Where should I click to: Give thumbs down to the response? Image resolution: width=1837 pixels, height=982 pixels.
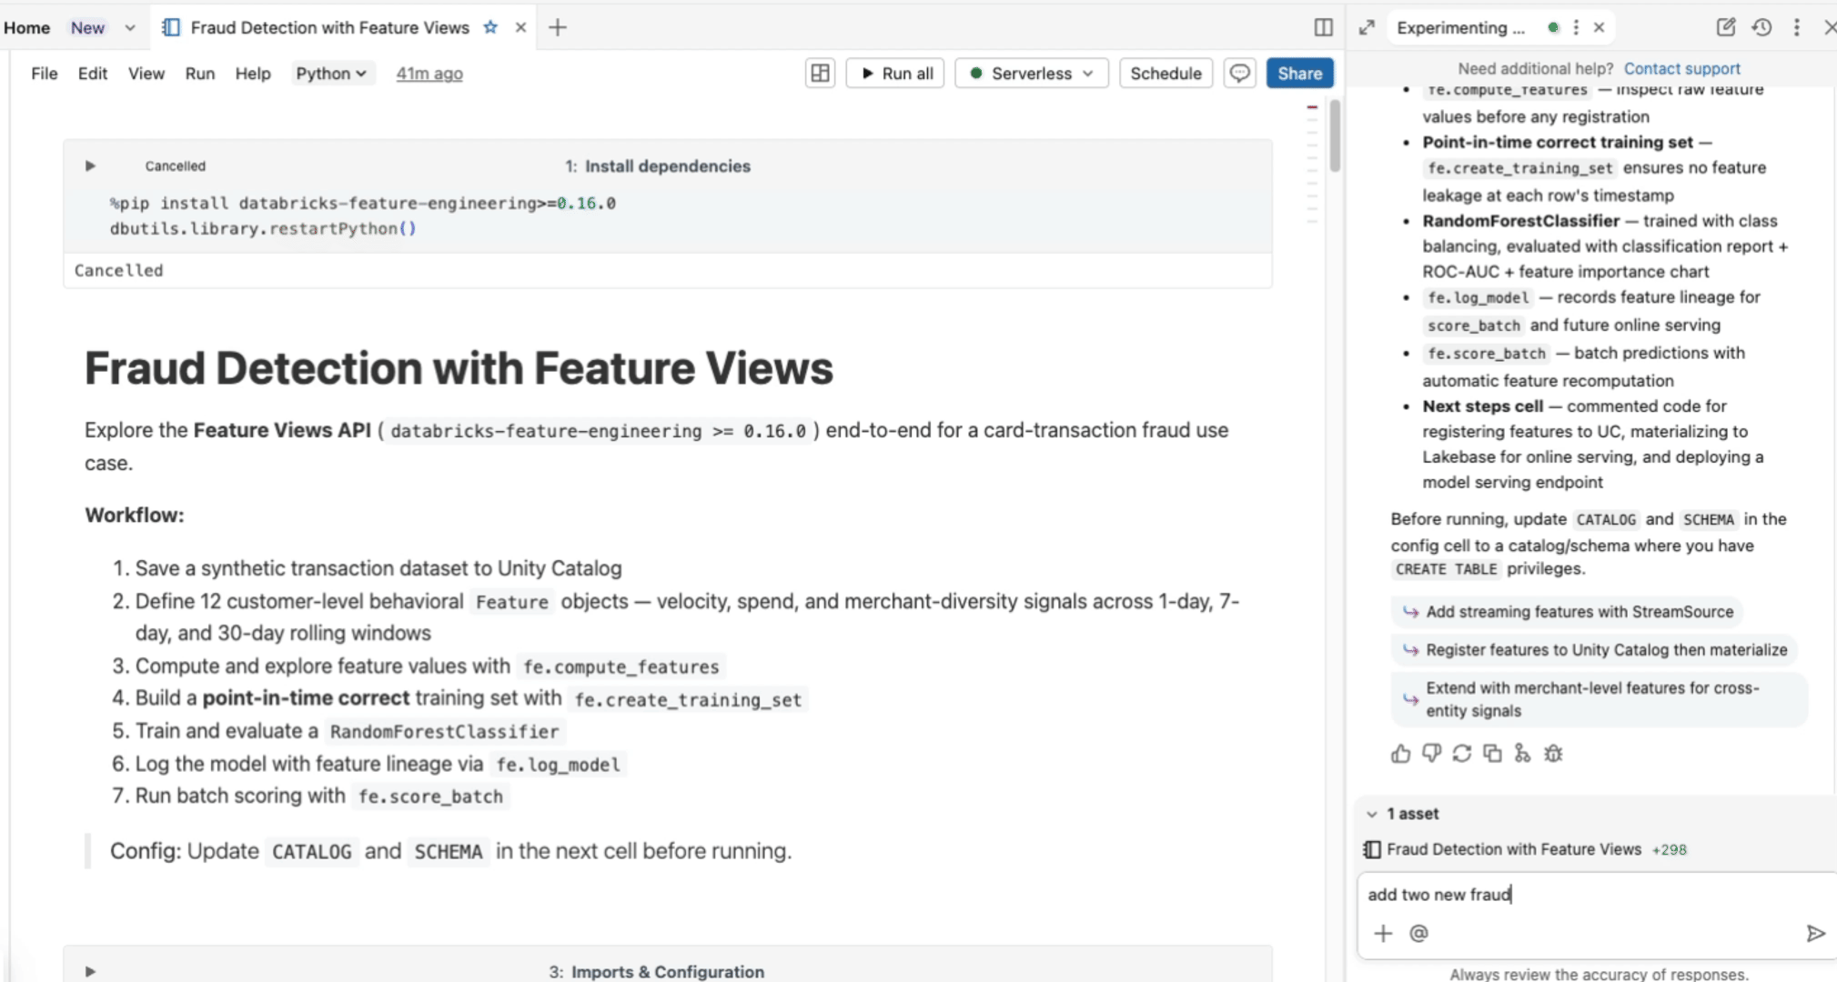[1431, 753]
